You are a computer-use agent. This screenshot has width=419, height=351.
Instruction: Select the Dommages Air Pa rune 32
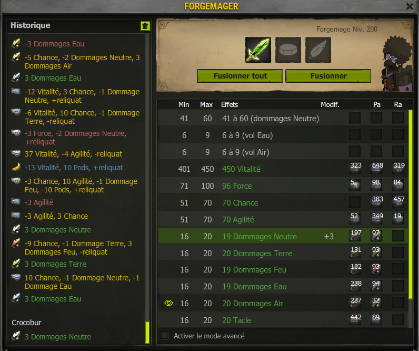tap(376, 303)
